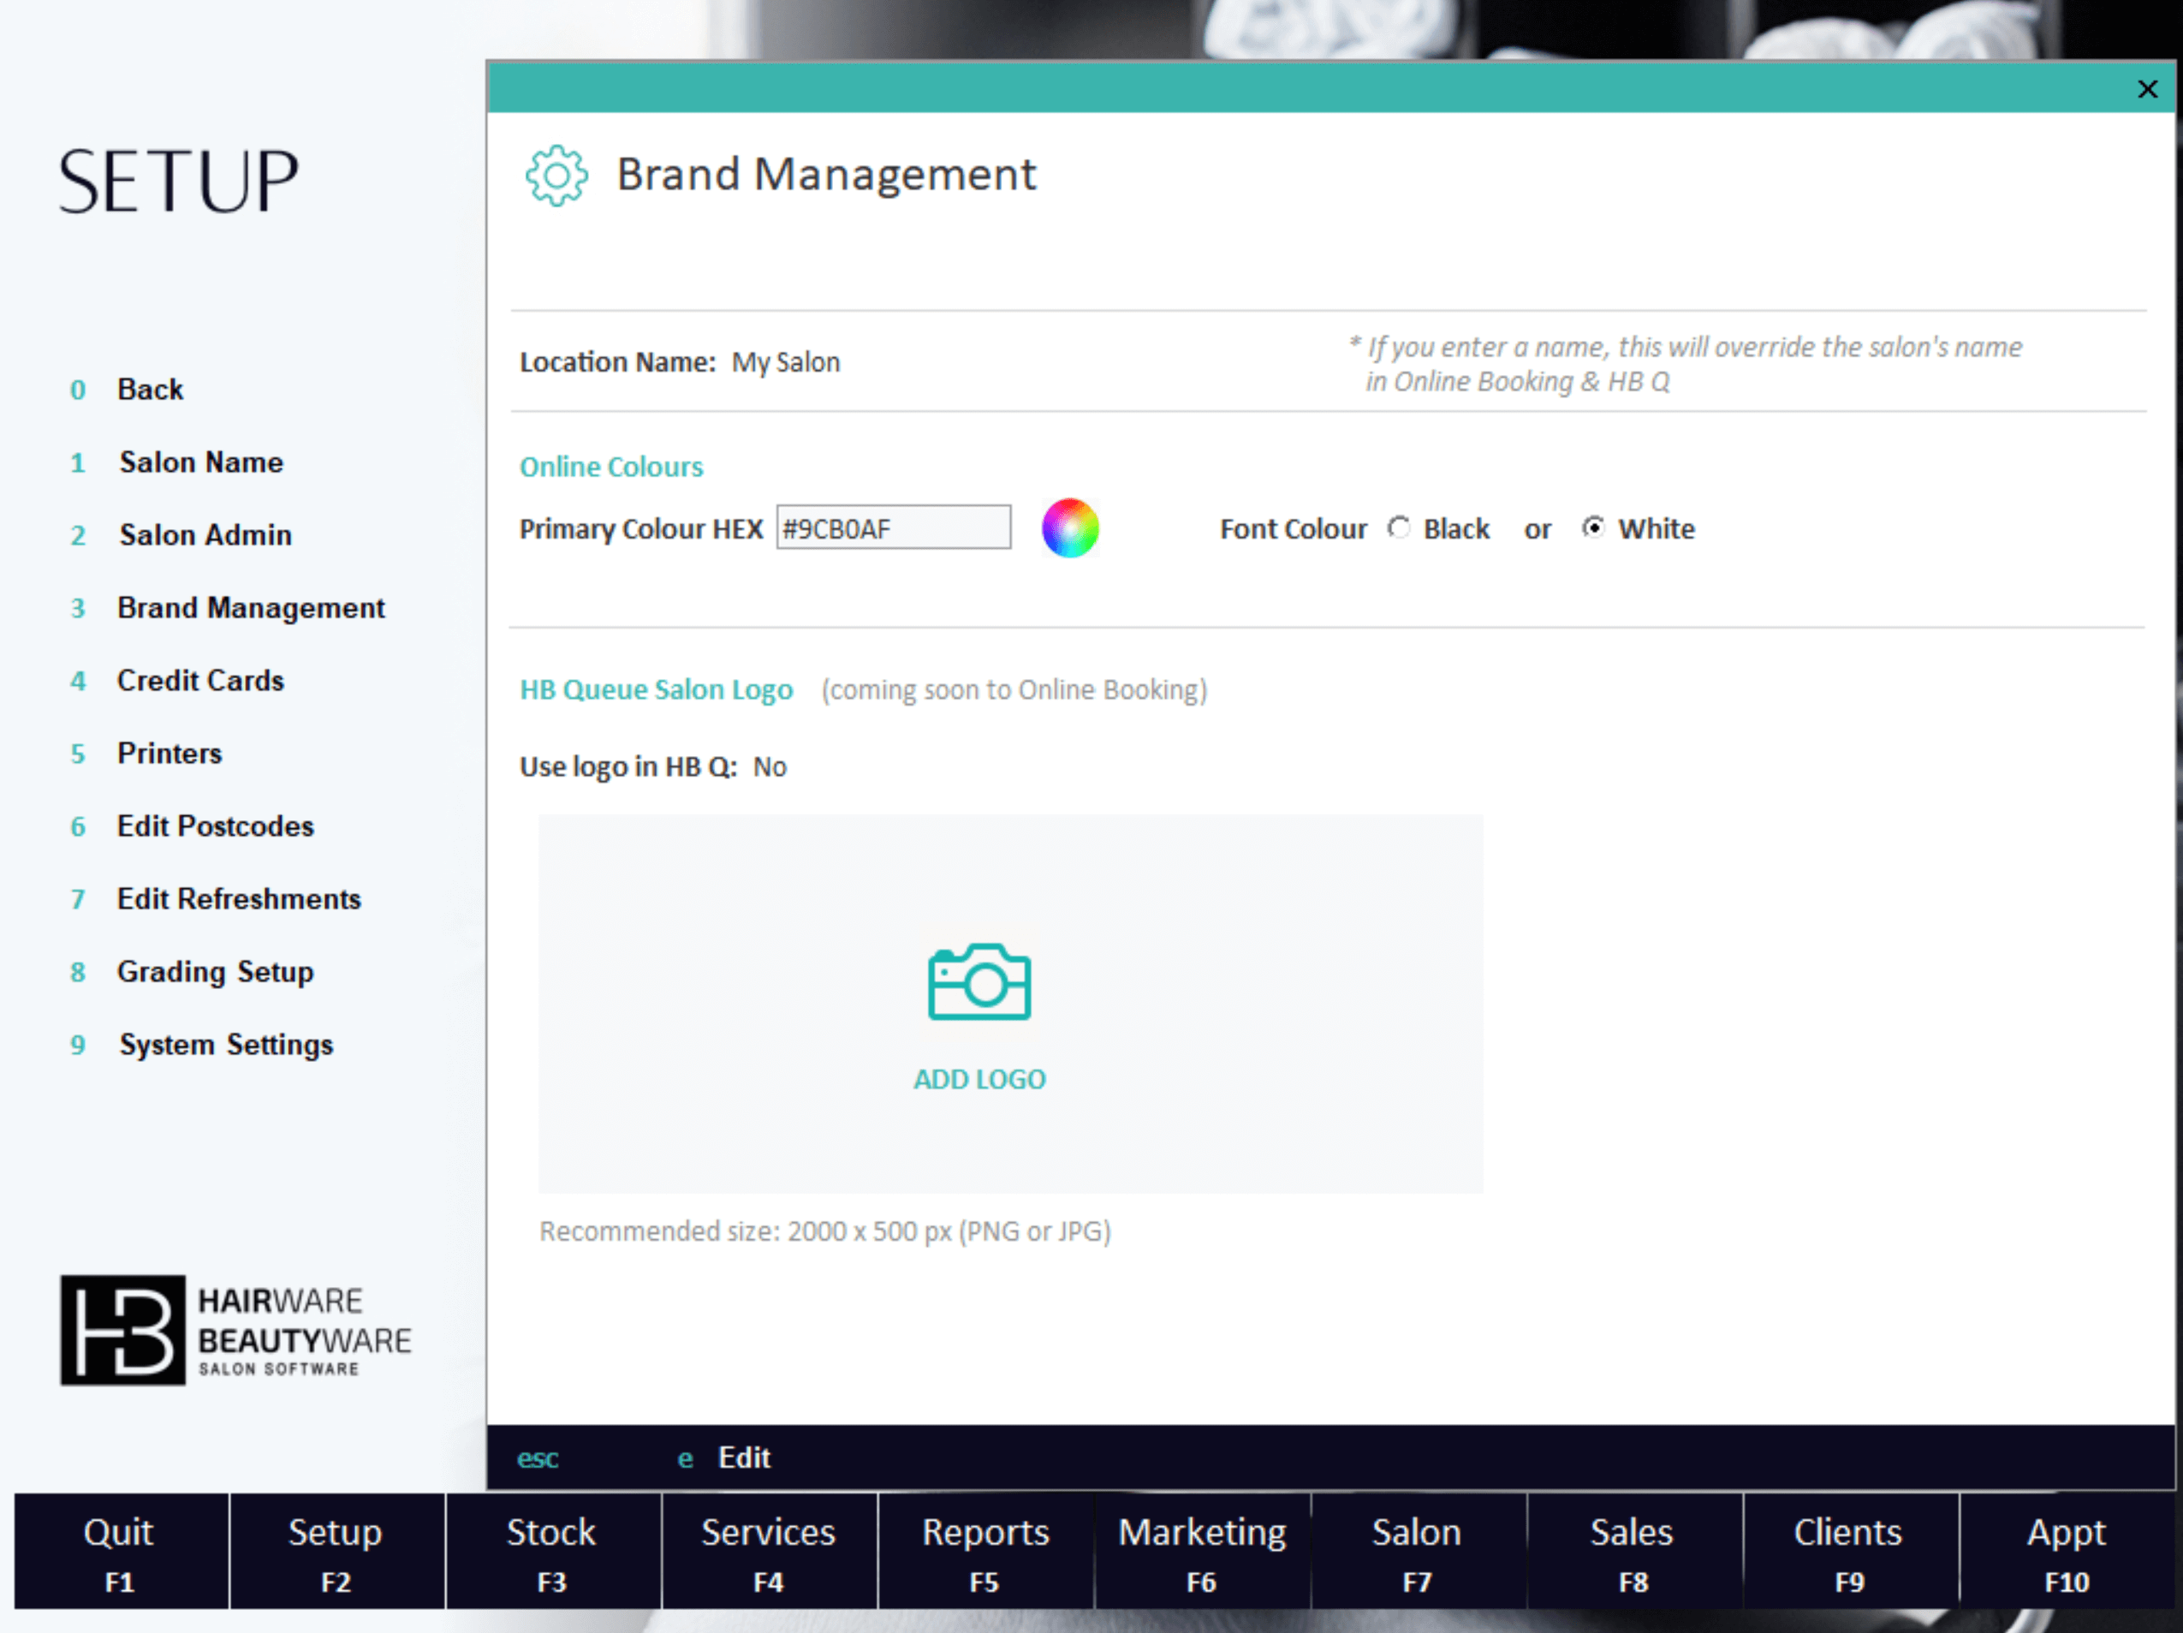Viewport: 2183px width, 1633px height.
Task: Switch to the Salon Name section
Action: pyautogui.click(x=200, y=461)
